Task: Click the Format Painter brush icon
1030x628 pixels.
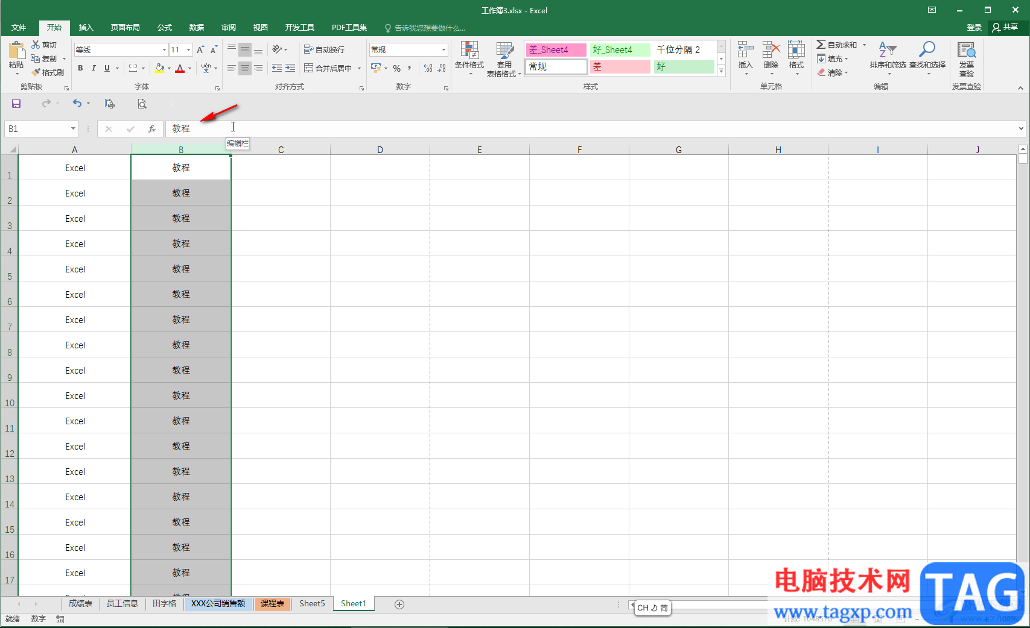Action: click(36, 72)
